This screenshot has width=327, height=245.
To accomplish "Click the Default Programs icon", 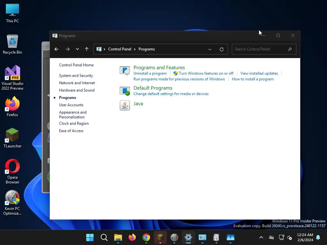I will tap(125, 91).
